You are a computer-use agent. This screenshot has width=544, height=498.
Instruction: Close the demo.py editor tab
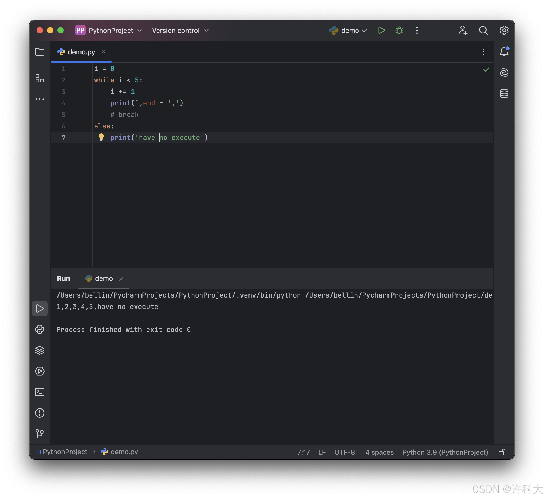[103, 52]
